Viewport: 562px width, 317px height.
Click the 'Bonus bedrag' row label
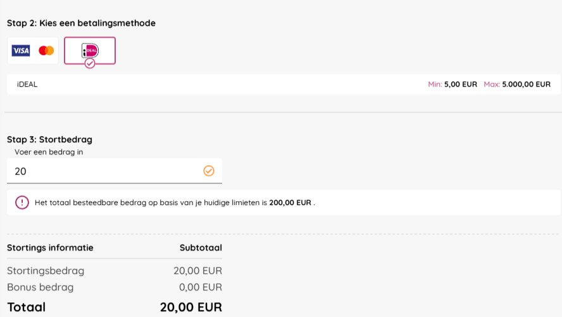[40, 287]
